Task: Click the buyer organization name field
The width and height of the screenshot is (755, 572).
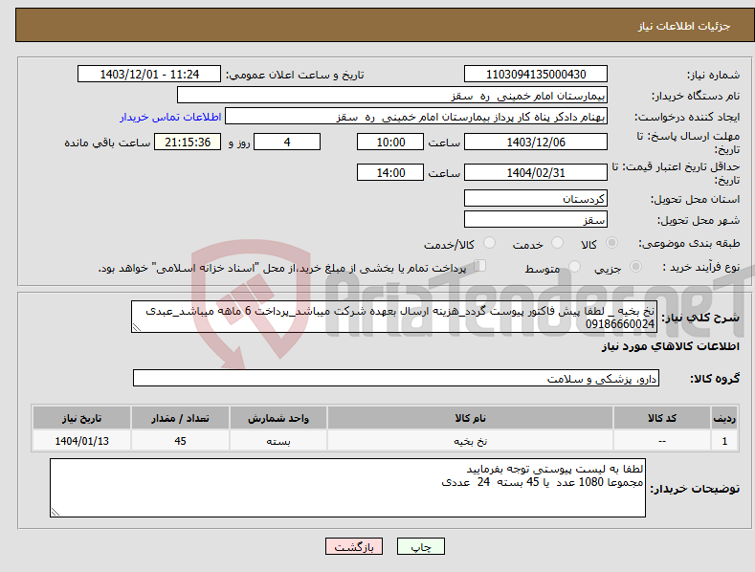Action: (x=392, y=96)
